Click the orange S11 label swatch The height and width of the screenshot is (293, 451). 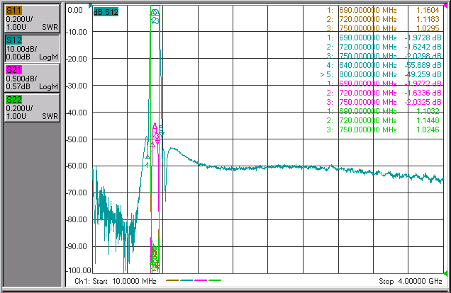(x=13, y=11)
